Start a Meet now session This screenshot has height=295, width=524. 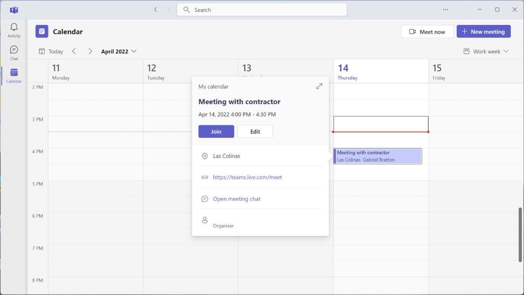[x=427, y=31]
